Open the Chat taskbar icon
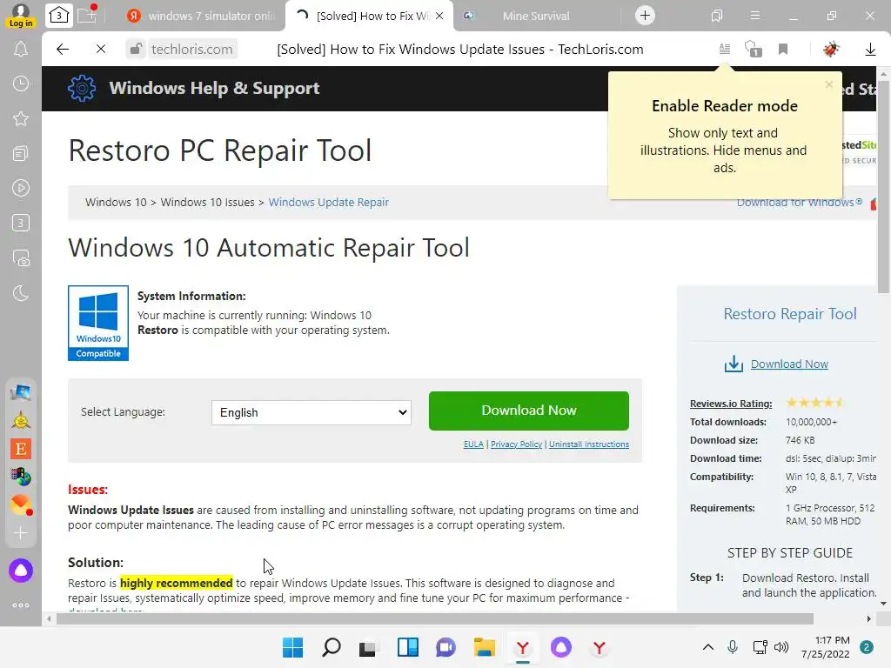The width and height of the screenshot is (891, 668). pos(446,647)
